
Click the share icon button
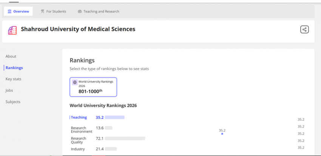(304, 29)
